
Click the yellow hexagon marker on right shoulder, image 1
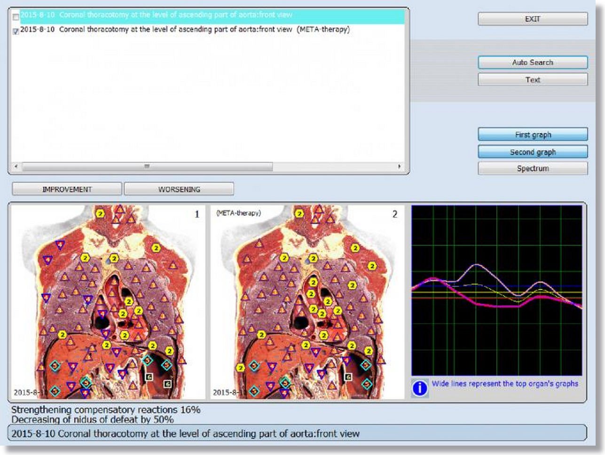[x=156, y=248]
